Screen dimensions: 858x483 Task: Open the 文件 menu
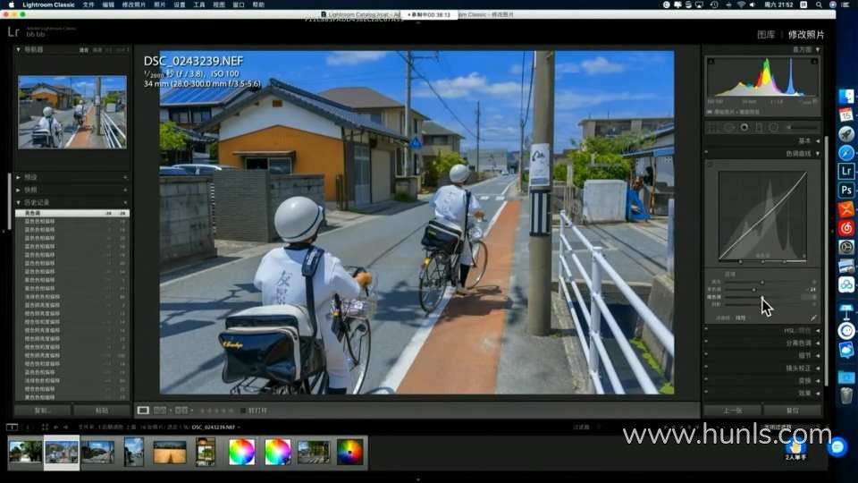[x=88, y=4]
